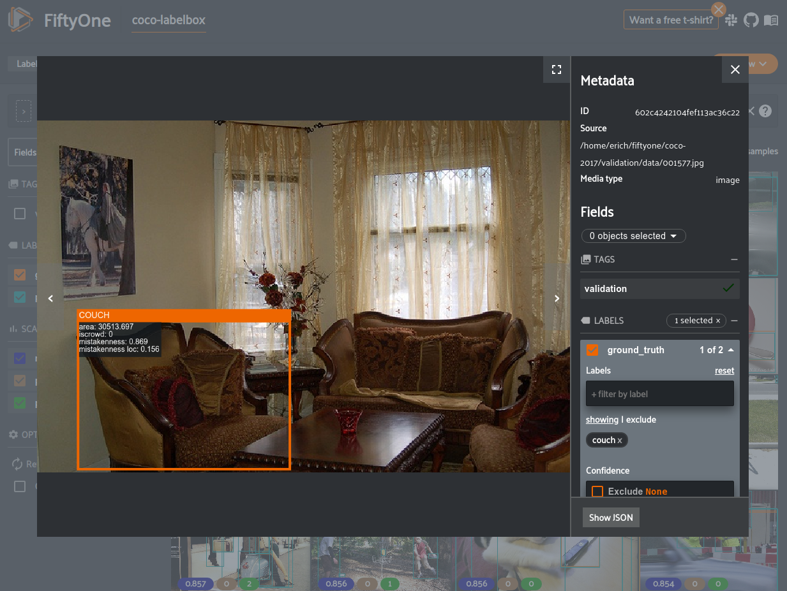Collapse the LABELS section
The image size is (787, 591).
734,321
